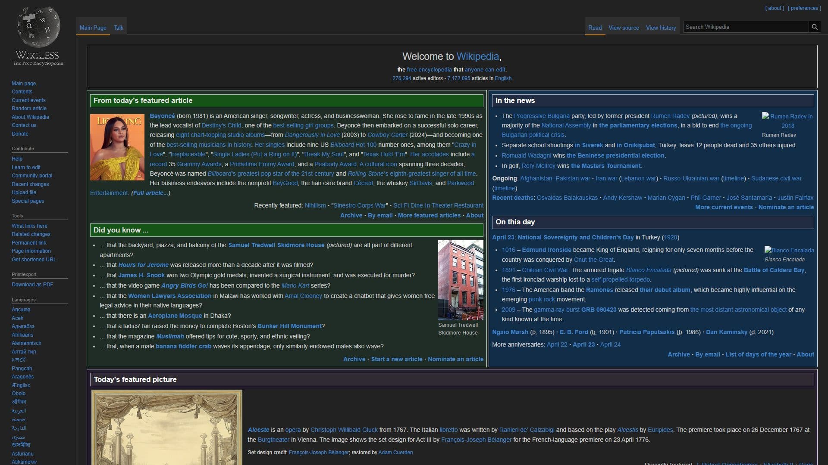Viewport: 828px width, 465px height.
Task: Open the Main page sidebar link
Action: pos(24,84)
